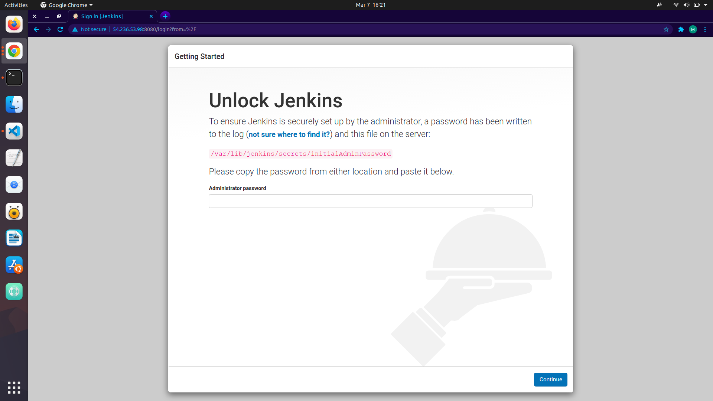Go forward in browser history

(x=48, y=29)
